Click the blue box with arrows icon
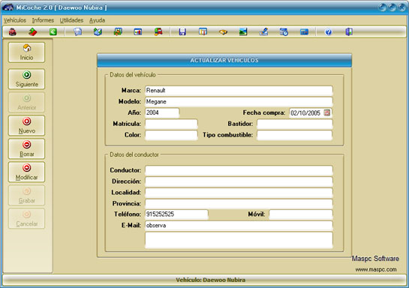This screenshot has height=288, width=409. pyautogui.click(x=98, y=32)
